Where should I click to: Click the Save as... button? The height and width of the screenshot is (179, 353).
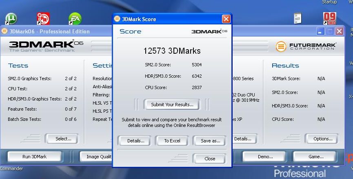[211, 141]
